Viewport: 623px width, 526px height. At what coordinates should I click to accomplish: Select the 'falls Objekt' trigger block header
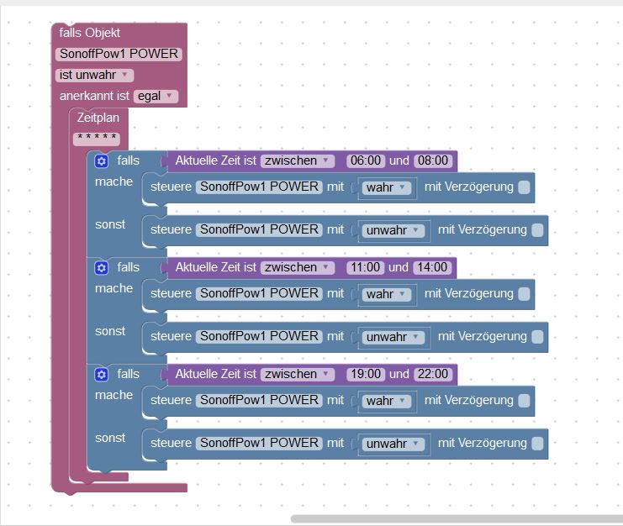click(x=89, y=33)
